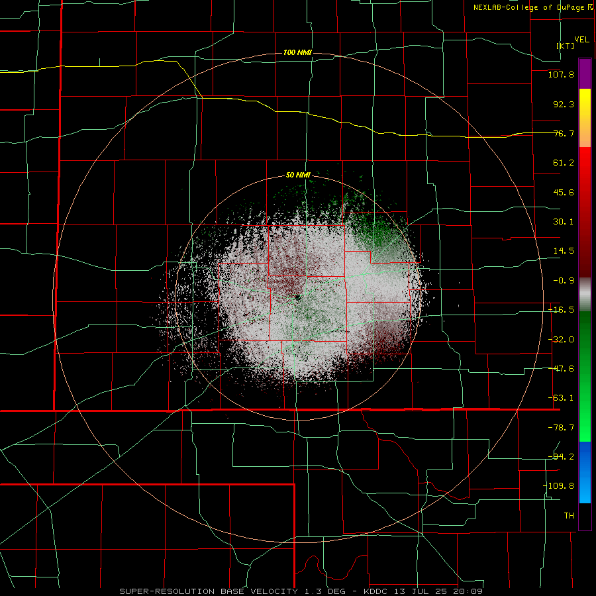Image resolution: width=596 pixels, height=596 pixels.
Task: Click the -63.1 value on velocity scale
Action: pos(561,398)
